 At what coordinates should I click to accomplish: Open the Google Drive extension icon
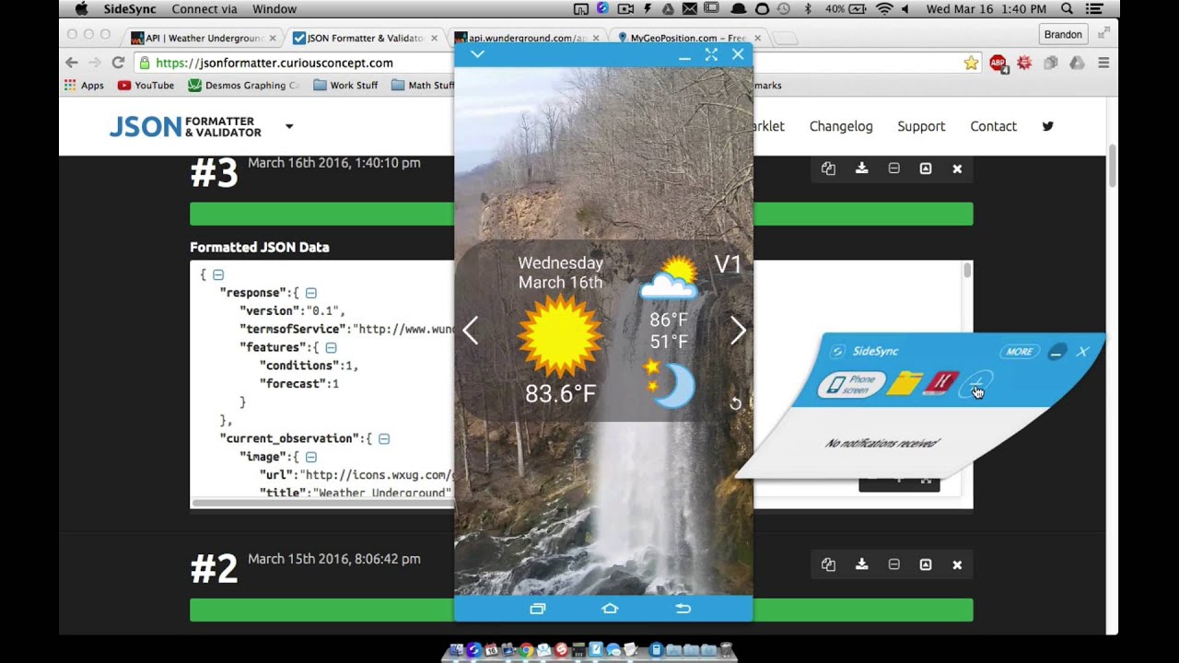coord(1077,63)
